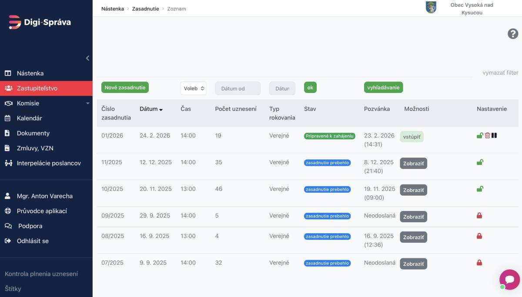Click the Nové zasadnutie button
The image size is (522, 297).
tap(125, 87)
